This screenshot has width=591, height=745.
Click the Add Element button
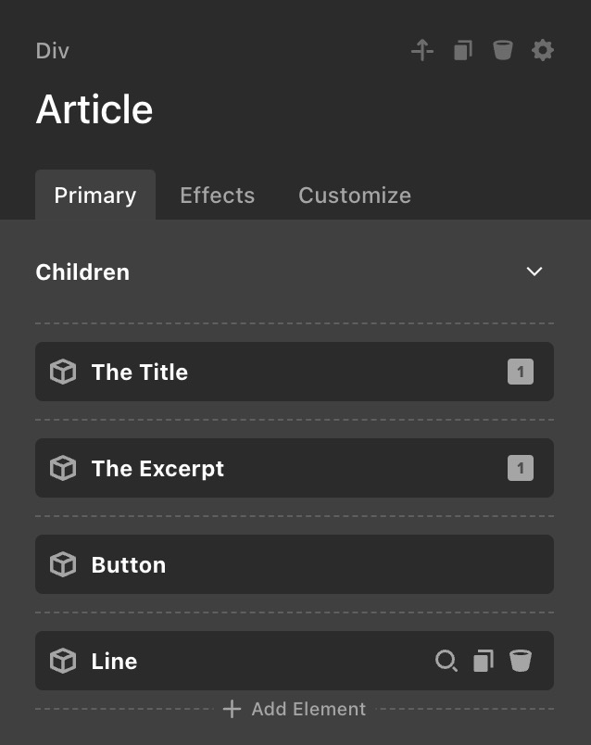[295, 710]
